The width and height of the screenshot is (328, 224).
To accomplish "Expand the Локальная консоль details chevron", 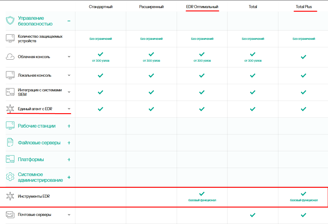I will click(69, 75).
